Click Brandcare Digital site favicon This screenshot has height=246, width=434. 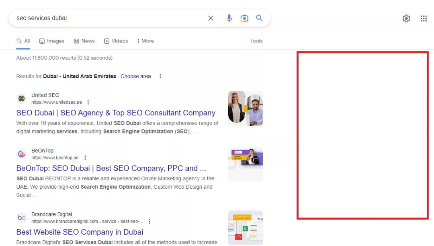click(21, 218)
